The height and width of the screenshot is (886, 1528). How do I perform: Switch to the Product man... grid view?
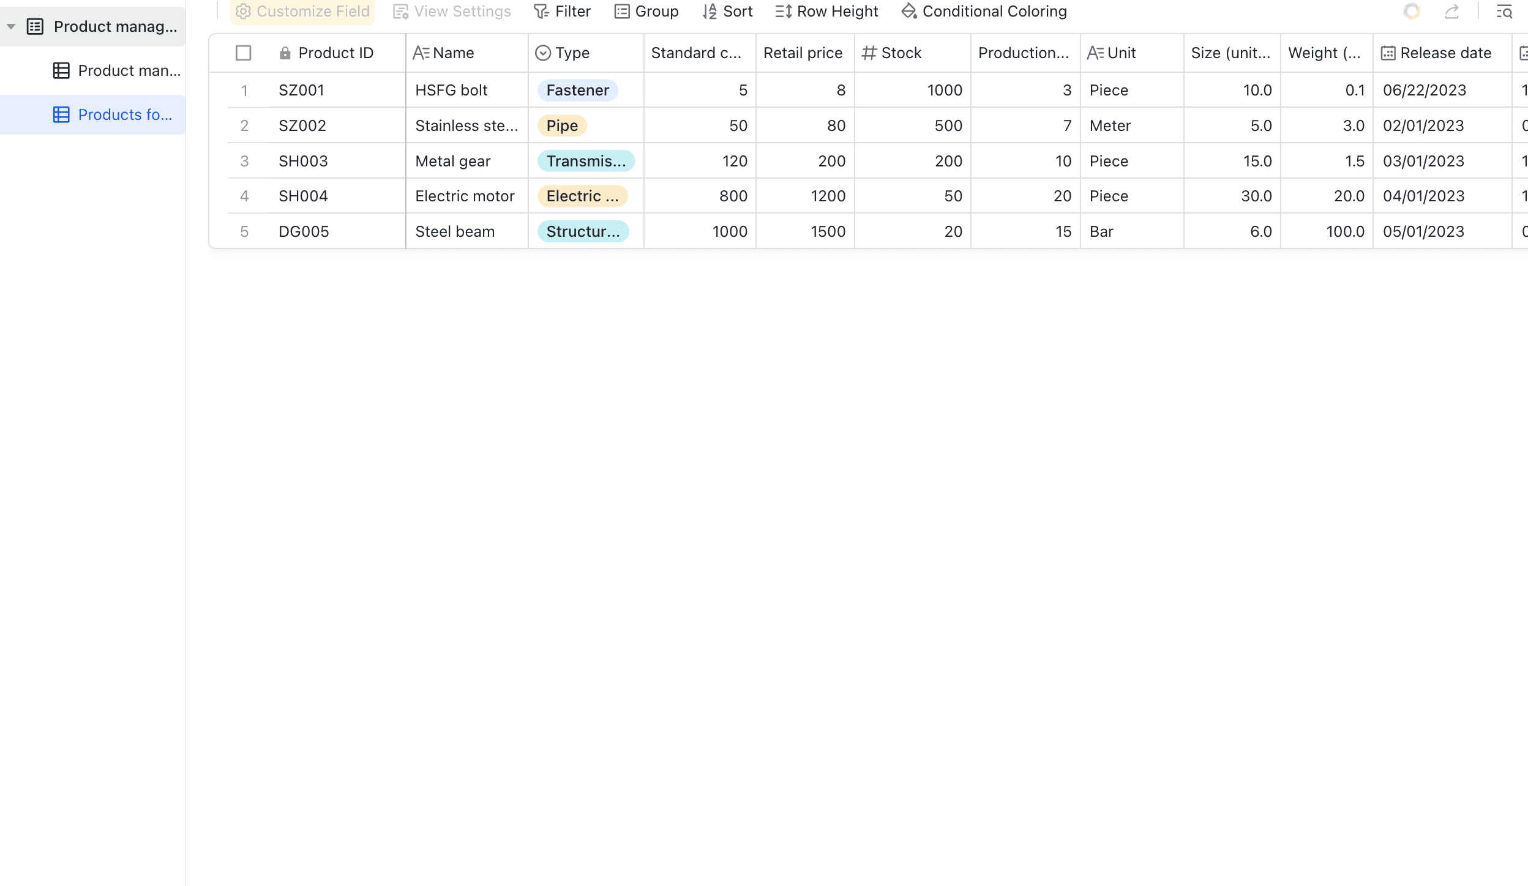tap(116, 71)
